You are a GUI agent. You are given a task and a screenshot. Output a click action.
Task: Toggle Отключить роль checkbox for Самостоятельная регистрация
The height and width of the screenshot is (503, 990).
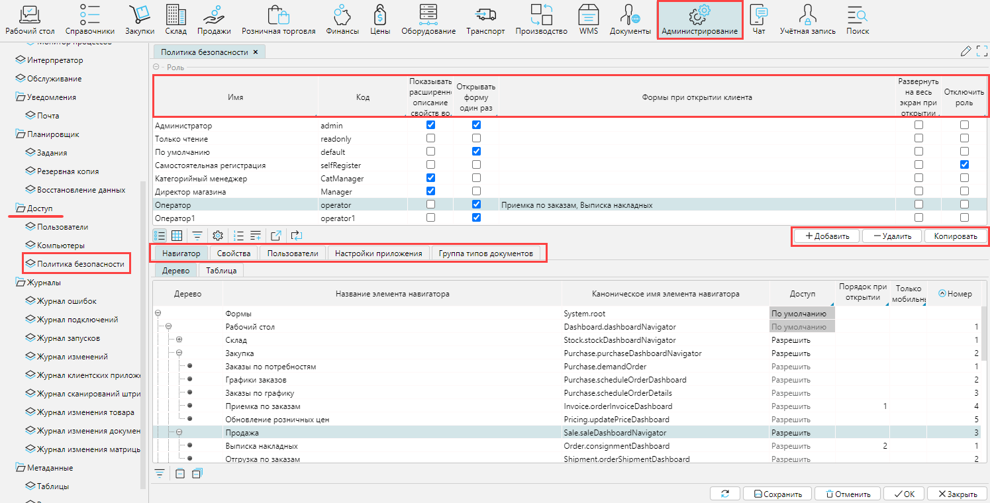(964, 165)
